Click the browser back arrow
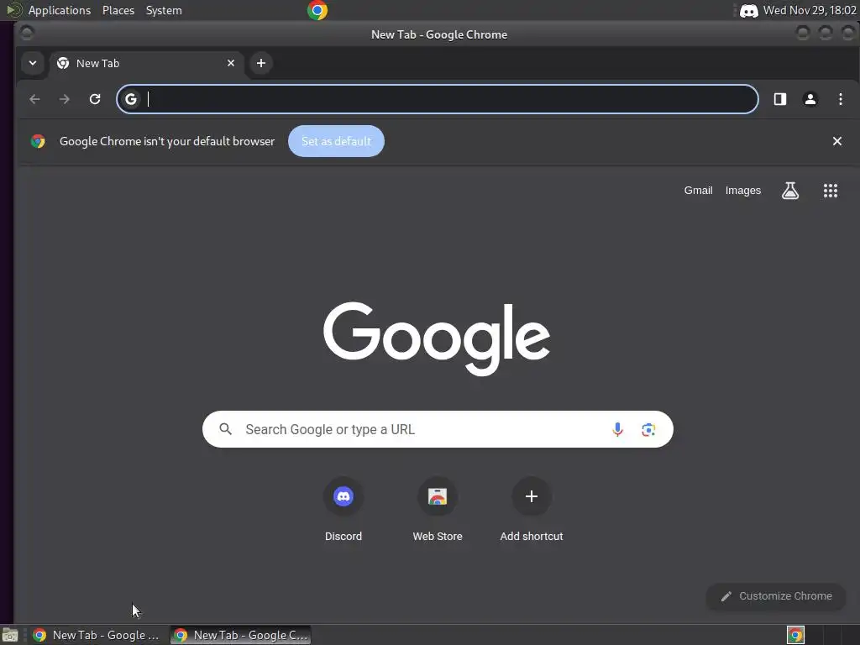The image size is (860, 645). click(x=34, y=99)
